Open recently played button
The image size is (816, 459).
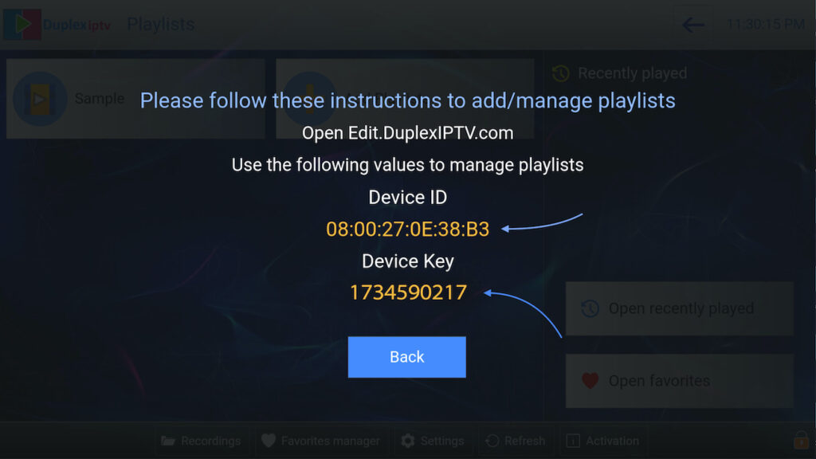click(679, 308)
